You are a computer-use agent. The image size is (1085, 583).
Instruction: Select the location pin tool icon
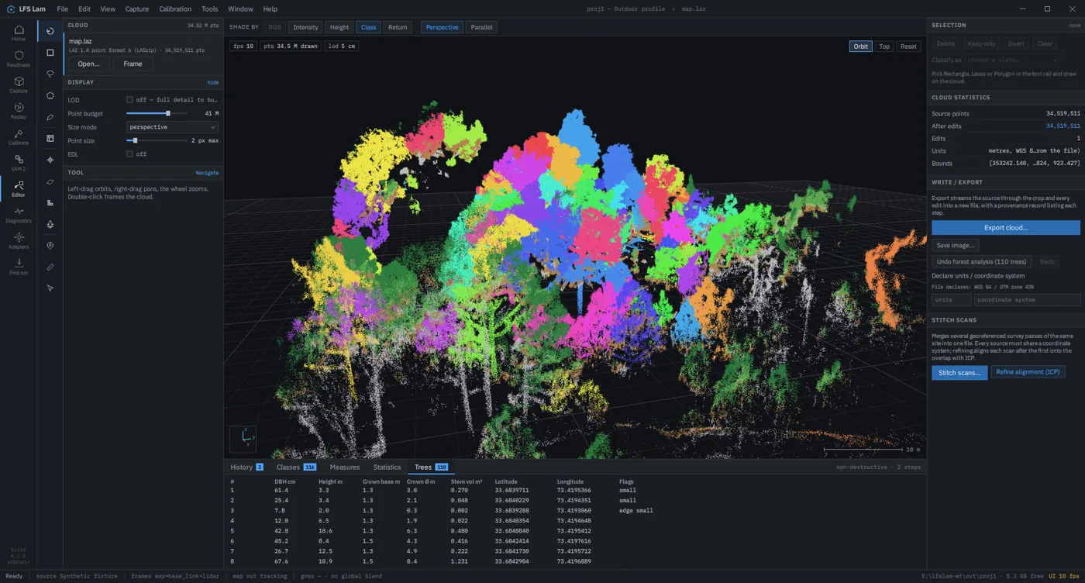coord(50,246)
